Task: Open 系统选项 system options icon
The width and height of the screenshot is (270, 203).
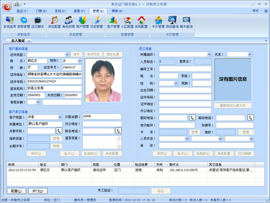Action: pyautogui.click(x=9, y=22)
